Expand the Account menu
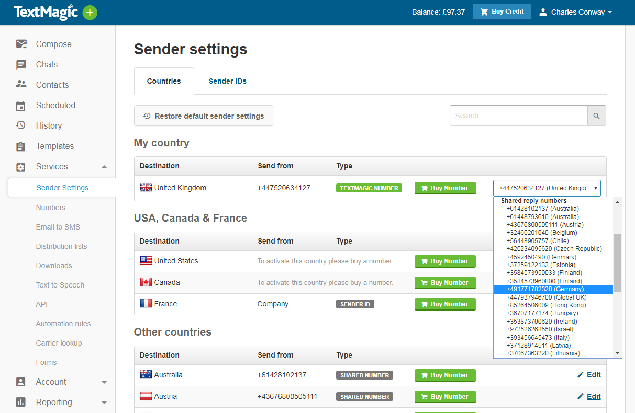The height and width of the screenshot is (413, 635). coord(52,382)
